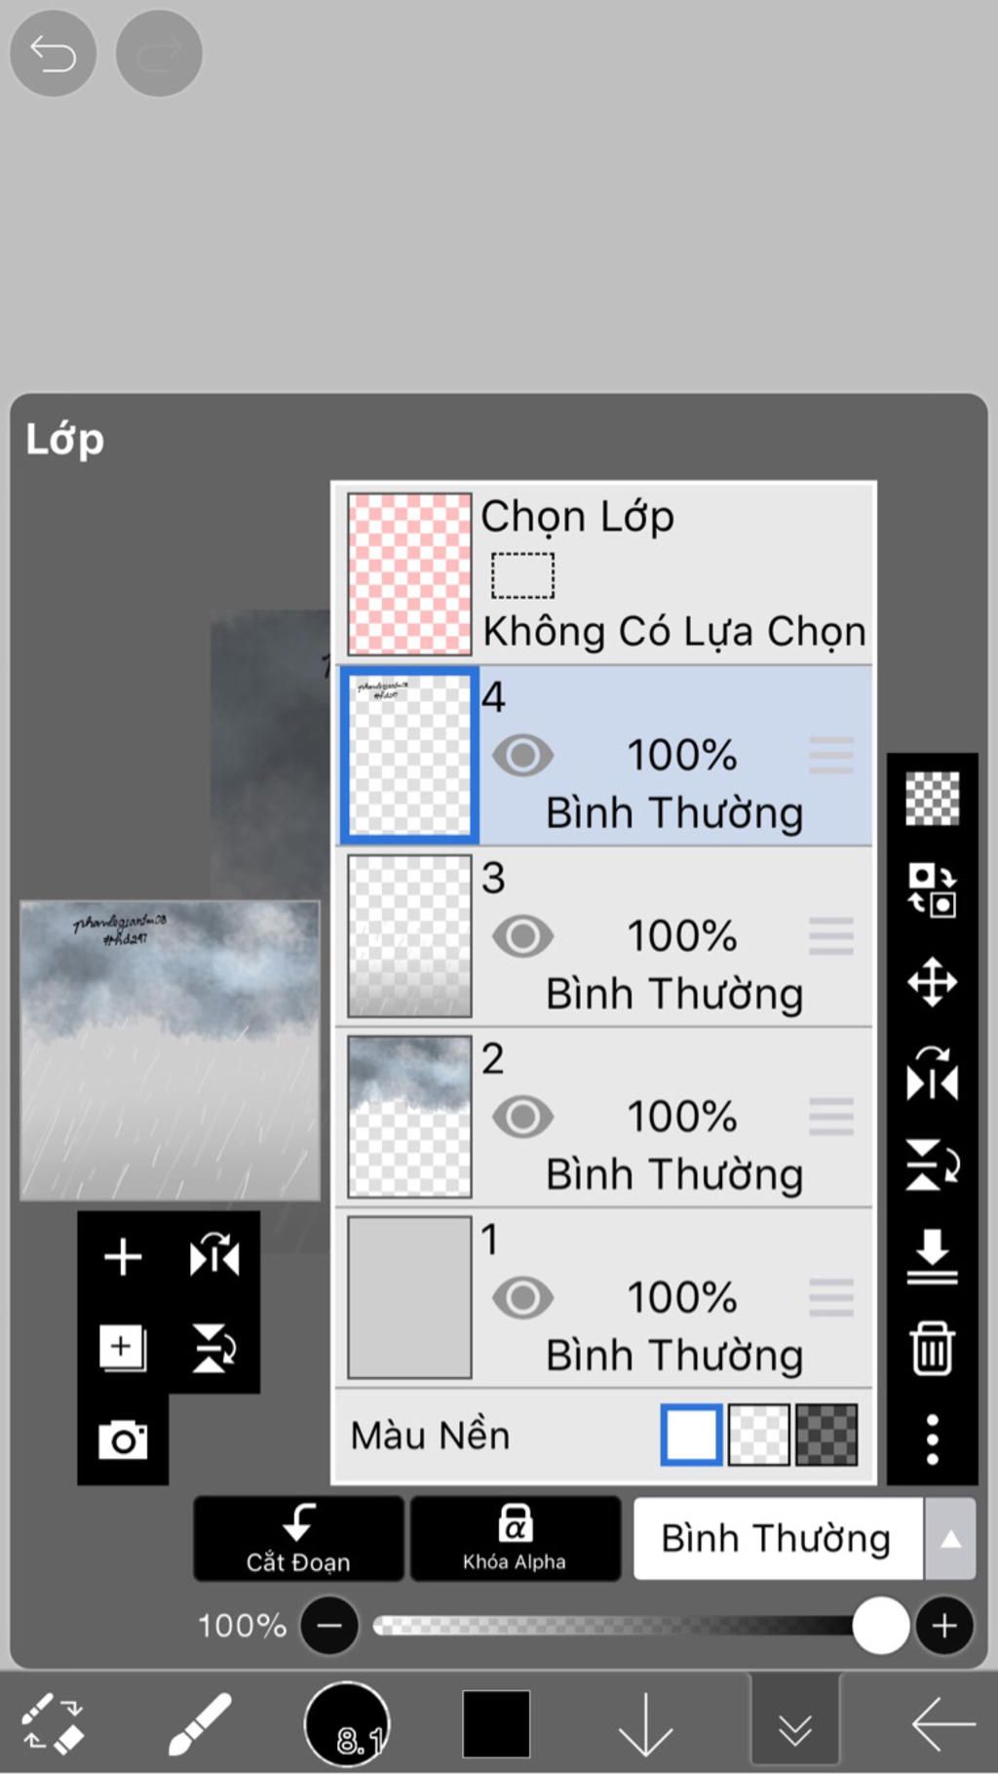The height and width of the screenshot is (1774, 998).
Task: Toggle visibility of layer 2
Action: coord(522,1118)
